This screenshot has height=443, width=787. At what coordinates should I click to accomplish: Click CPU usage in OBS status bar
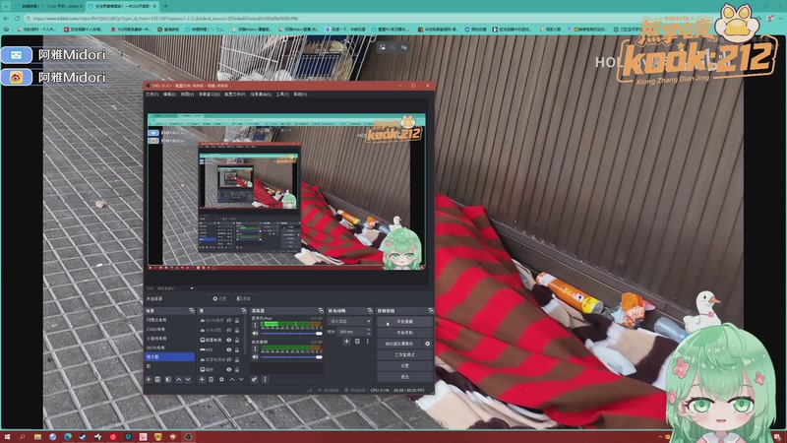(x=380, y=390)
